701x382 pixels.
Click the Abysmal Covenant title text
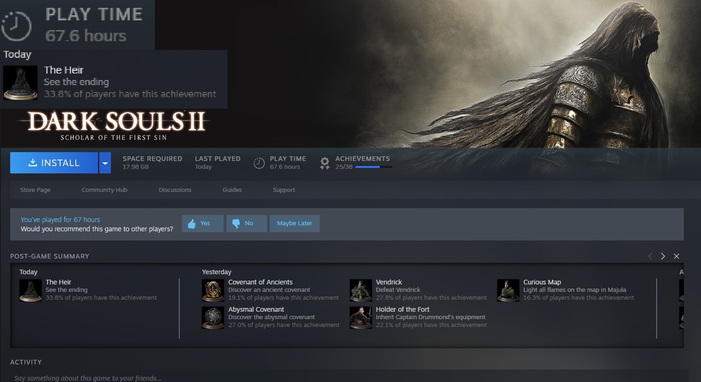[256, 309]
